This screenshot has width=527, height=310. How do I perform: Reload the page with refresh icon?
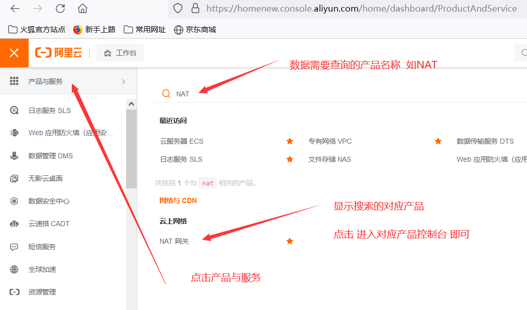point(60,9)
